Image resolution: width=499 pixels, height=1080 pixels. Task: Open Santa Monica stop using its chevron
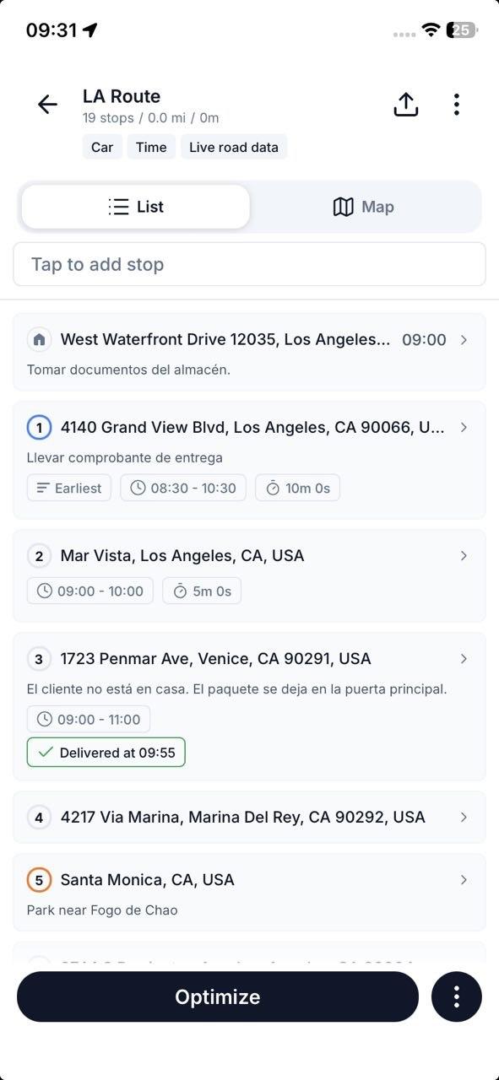pos(464,879)
